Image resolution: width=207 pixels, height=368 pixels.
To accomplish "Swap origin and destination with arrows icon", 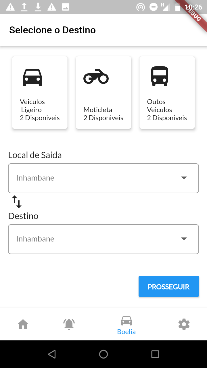I will point(17,202).
